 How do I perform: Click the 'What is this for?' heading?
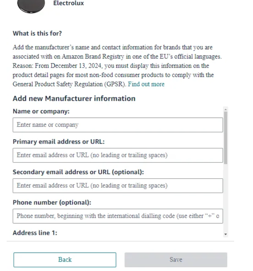pyautogui.click(x=37, y=33)
